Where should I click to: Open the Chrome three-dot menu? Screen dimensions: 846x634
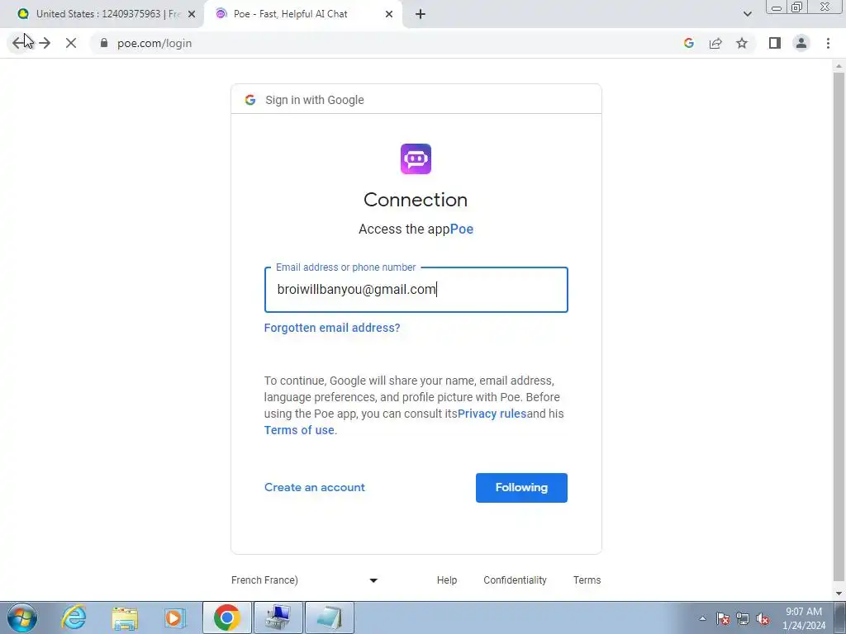click(x=828, y=43)
